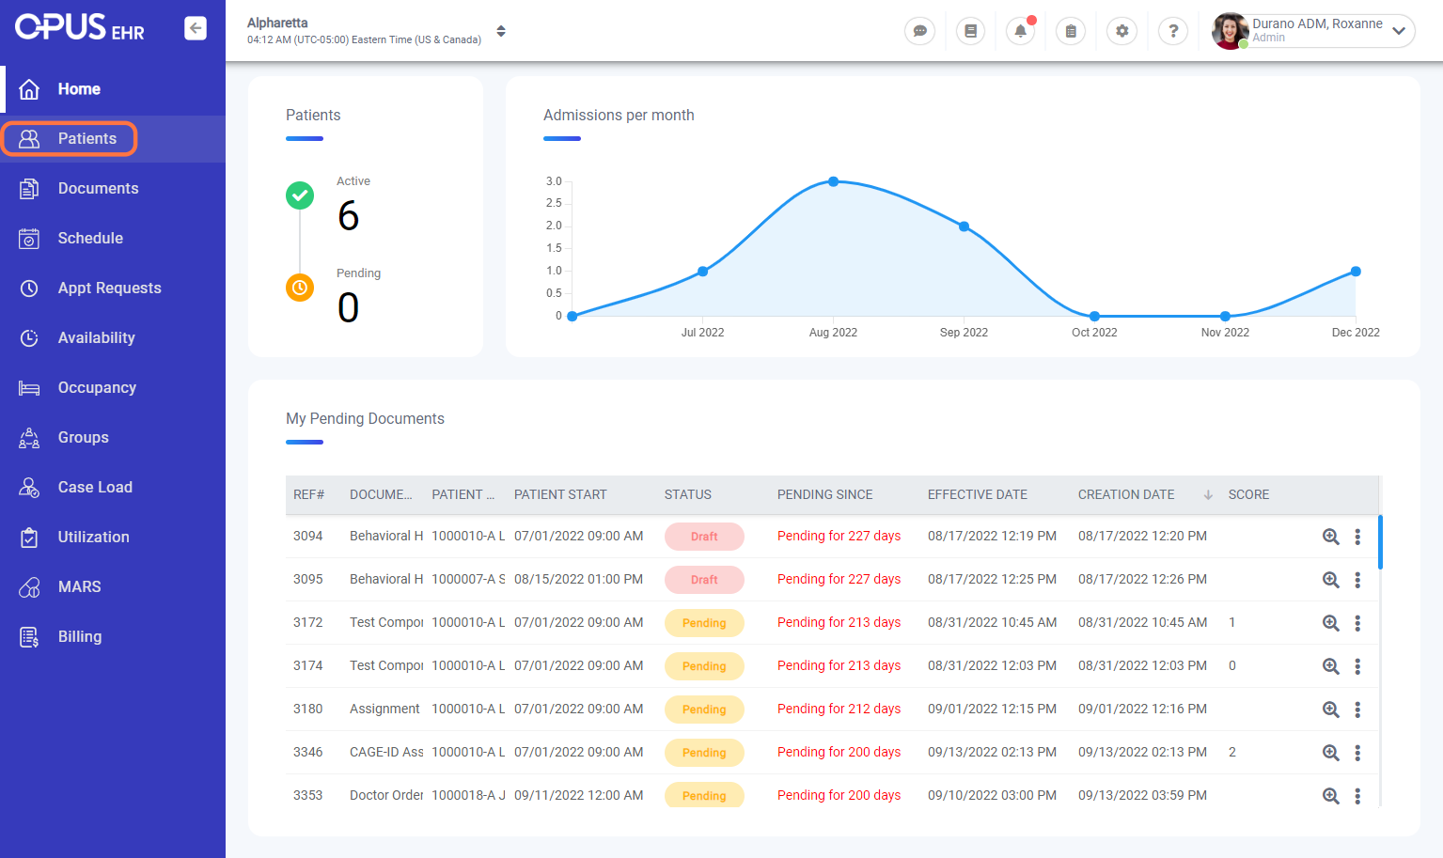
Task: Expand the user account dropdown arrow
Action: coord(1399,31)
